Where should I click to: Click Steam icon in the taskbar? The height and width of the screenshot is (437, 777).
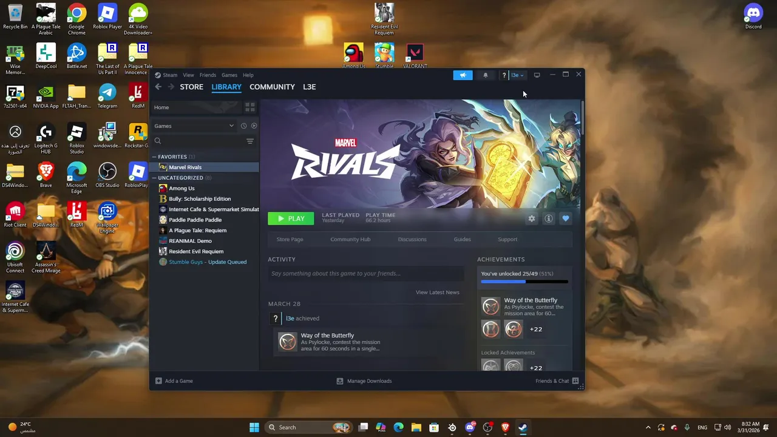click(x=523, y=427)
